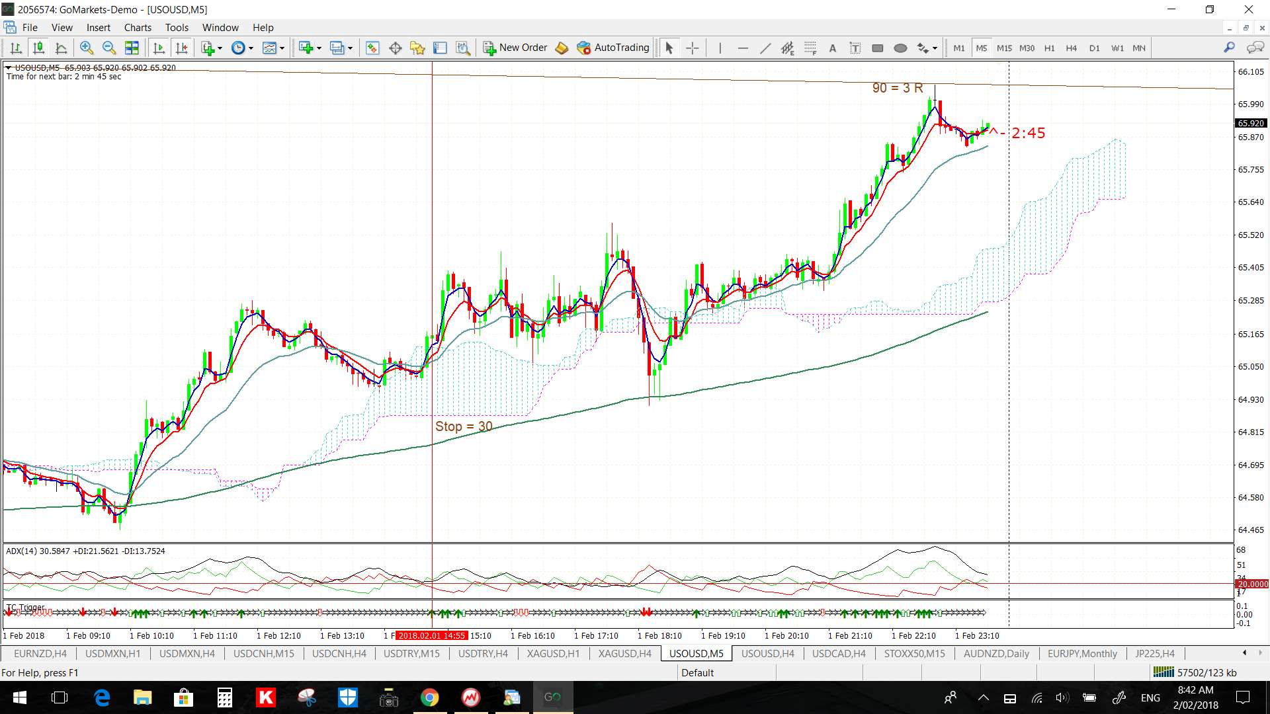1270x714 pixels.
Task: Select the text tool
Action: coord(833,48)
